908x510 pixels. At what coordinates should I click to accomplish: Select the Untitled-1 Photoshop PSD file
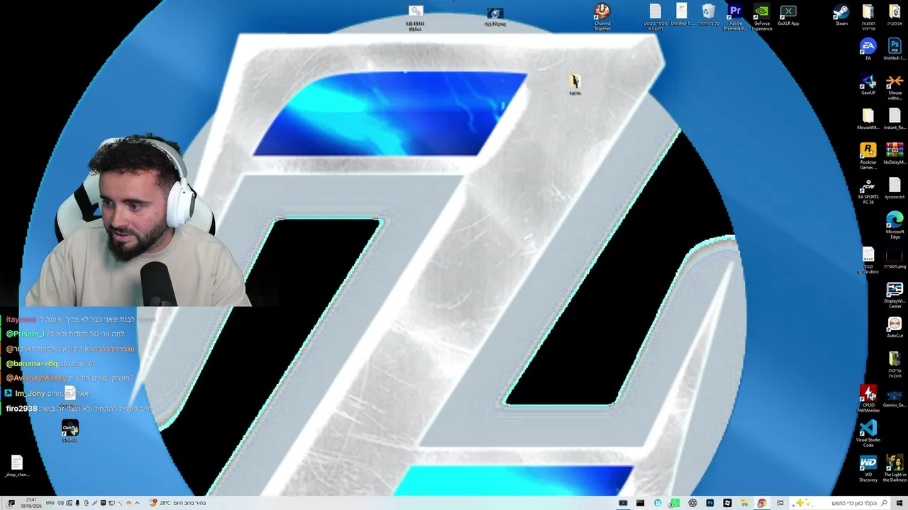tap(895, 50)
